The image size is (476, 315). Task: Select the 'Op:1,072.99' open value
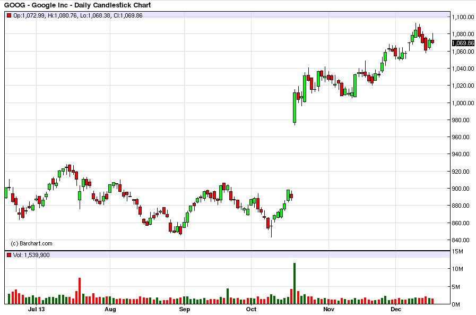coord(29,15)
